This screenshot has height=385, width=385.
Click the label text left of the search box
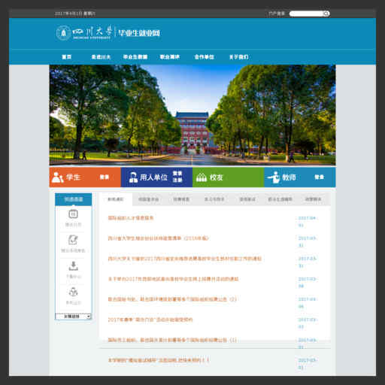(277, 14)
